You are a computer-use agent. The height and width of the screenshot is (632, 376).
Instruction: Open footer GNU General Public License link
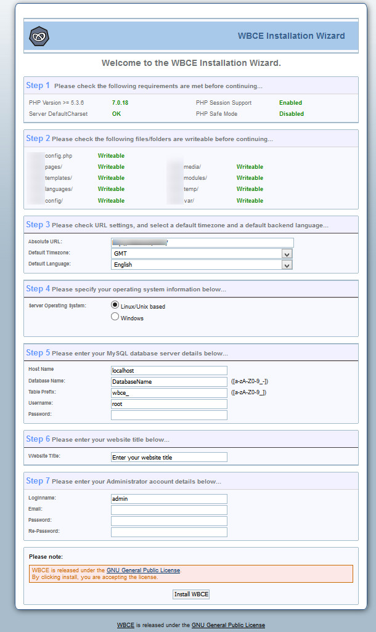click(228, 625)
